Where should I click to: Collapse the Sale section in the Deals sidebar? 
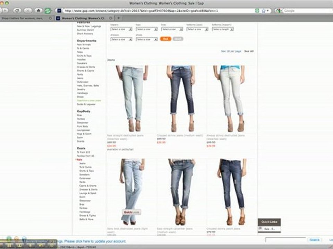(79, 160)
